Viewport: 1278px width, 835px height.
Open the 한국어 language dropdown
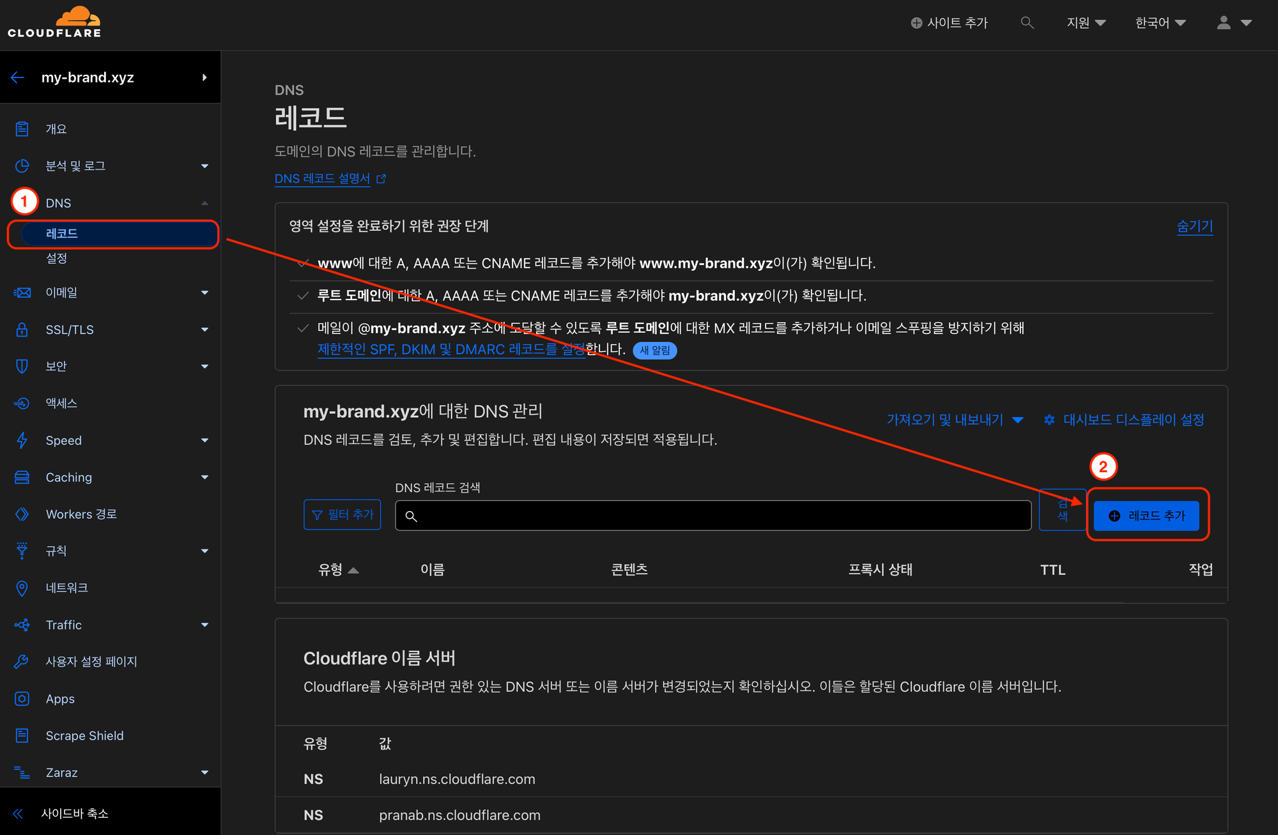tap(1160, 23)
